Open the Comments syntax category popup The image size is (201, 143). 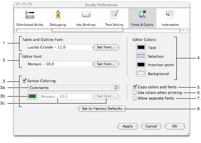pyautogui.click(x=73, y=88)
